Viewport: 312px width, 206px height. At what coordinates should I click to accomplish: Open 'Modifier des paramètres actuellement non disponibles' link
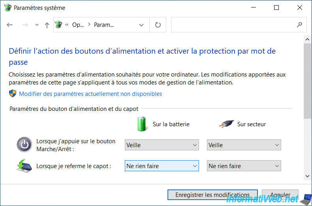[x=90, y=94]
